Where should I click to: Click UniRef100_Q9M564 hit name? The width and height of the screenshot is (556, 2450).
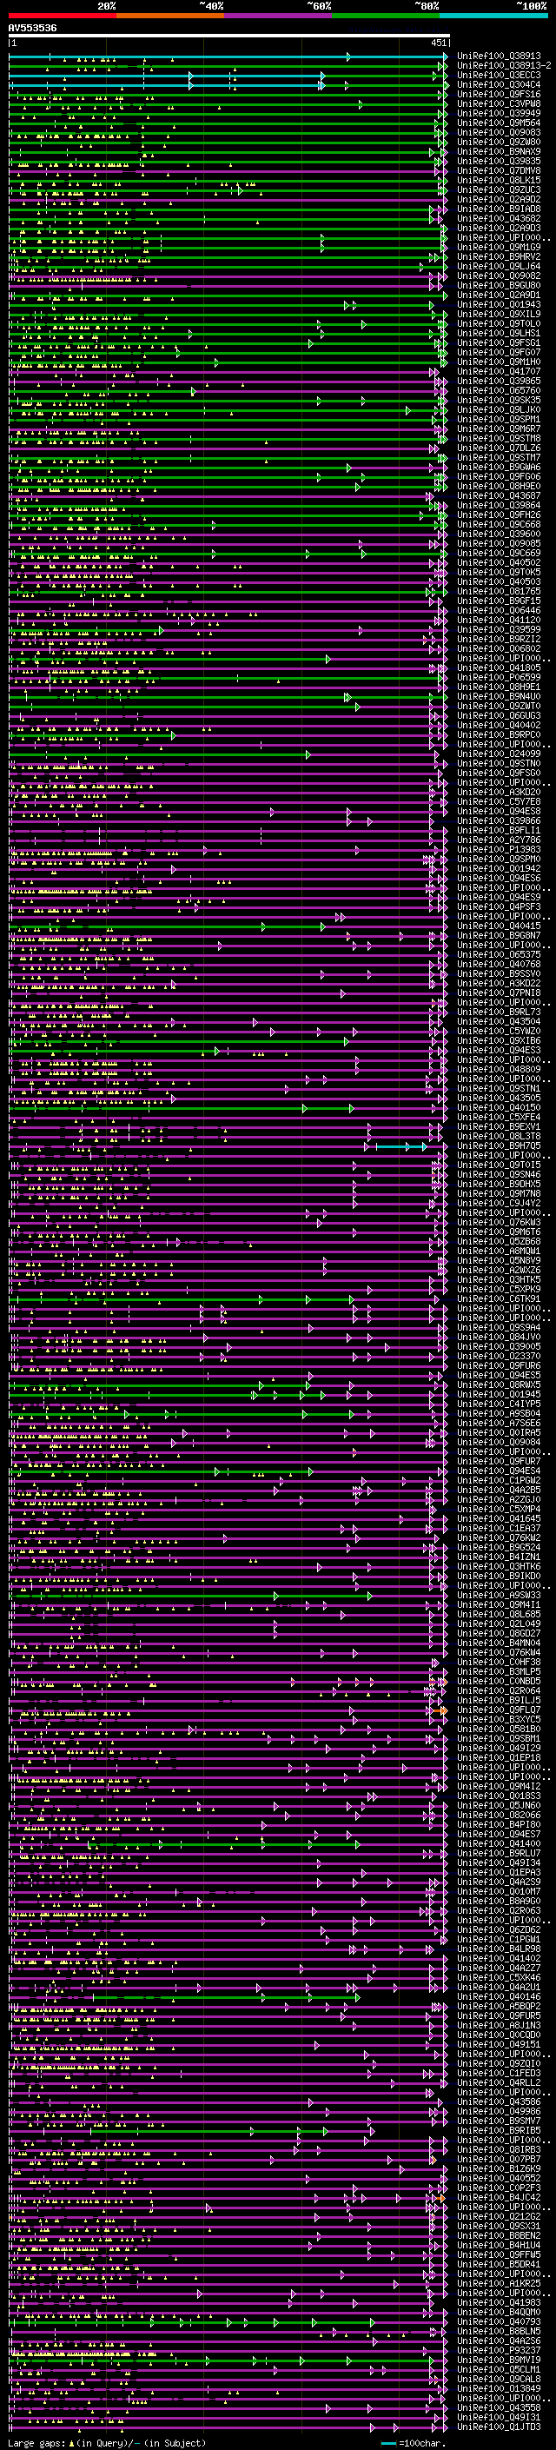[499, 123]
